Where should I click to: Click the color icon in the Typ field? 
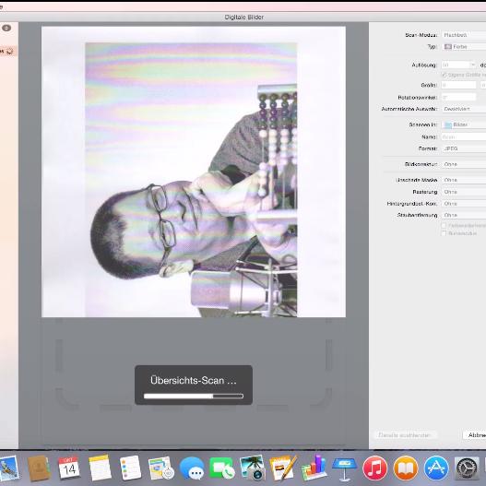[447, 47]
